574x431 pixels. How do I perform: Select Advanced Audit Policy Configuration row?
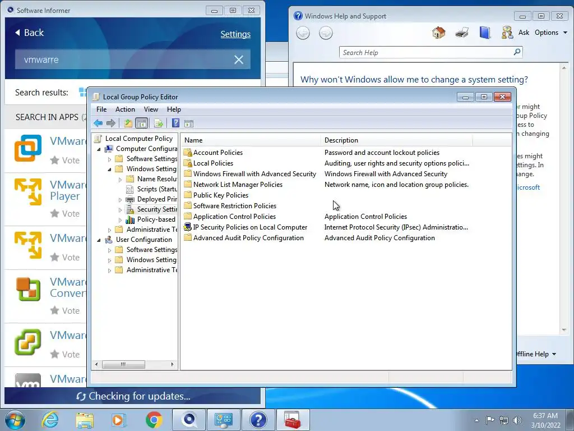(x=326, y=238)
